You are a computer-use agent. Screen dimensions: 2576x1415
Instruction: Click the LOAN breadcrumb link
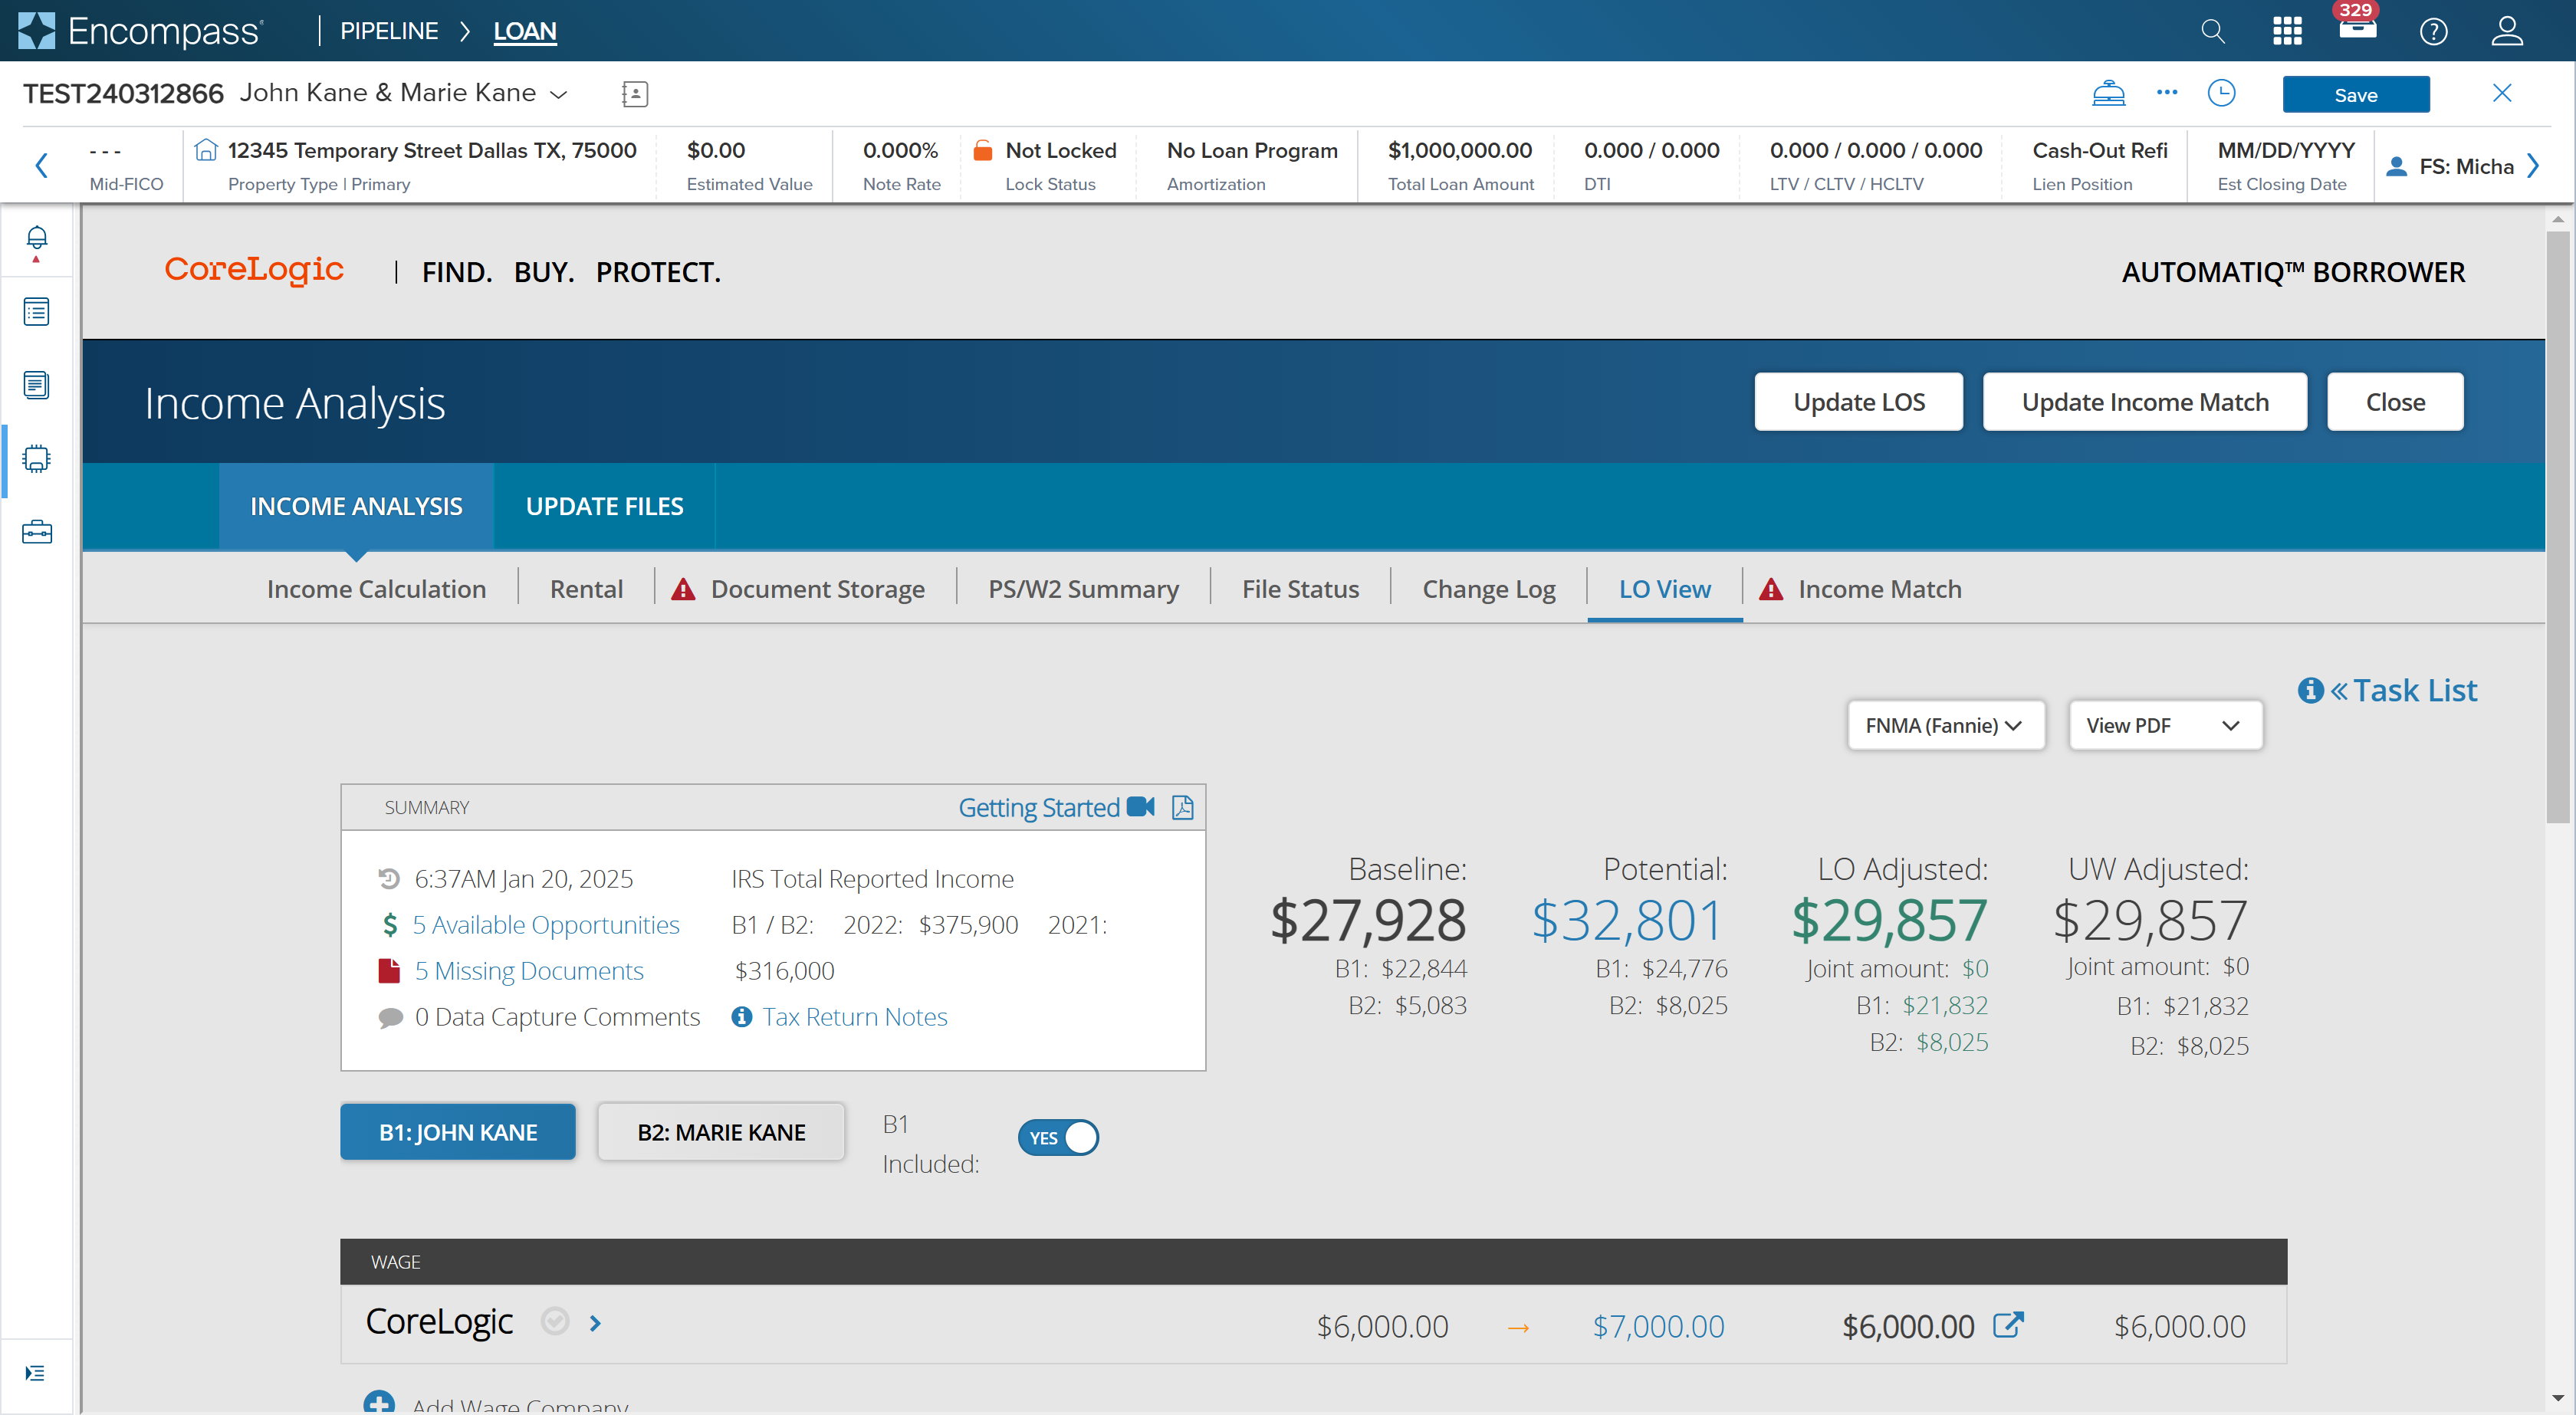point(524,31)
